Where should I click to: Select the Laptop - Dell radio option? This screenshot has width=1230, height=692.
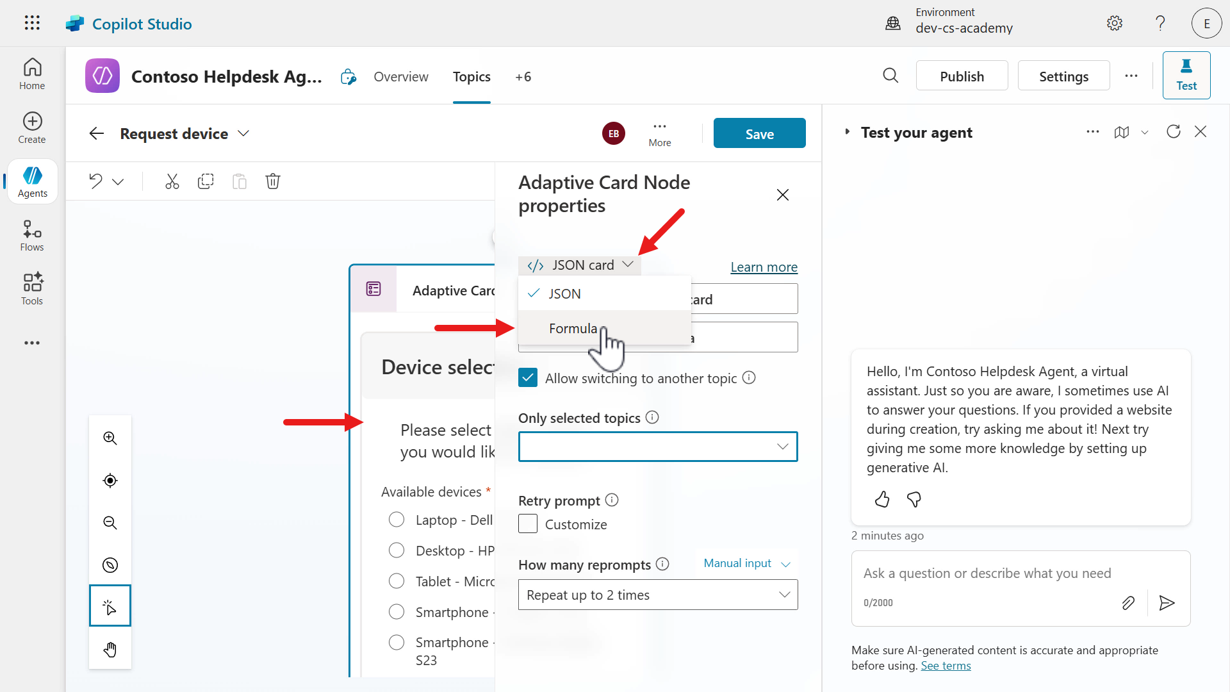tap(397, 520)
